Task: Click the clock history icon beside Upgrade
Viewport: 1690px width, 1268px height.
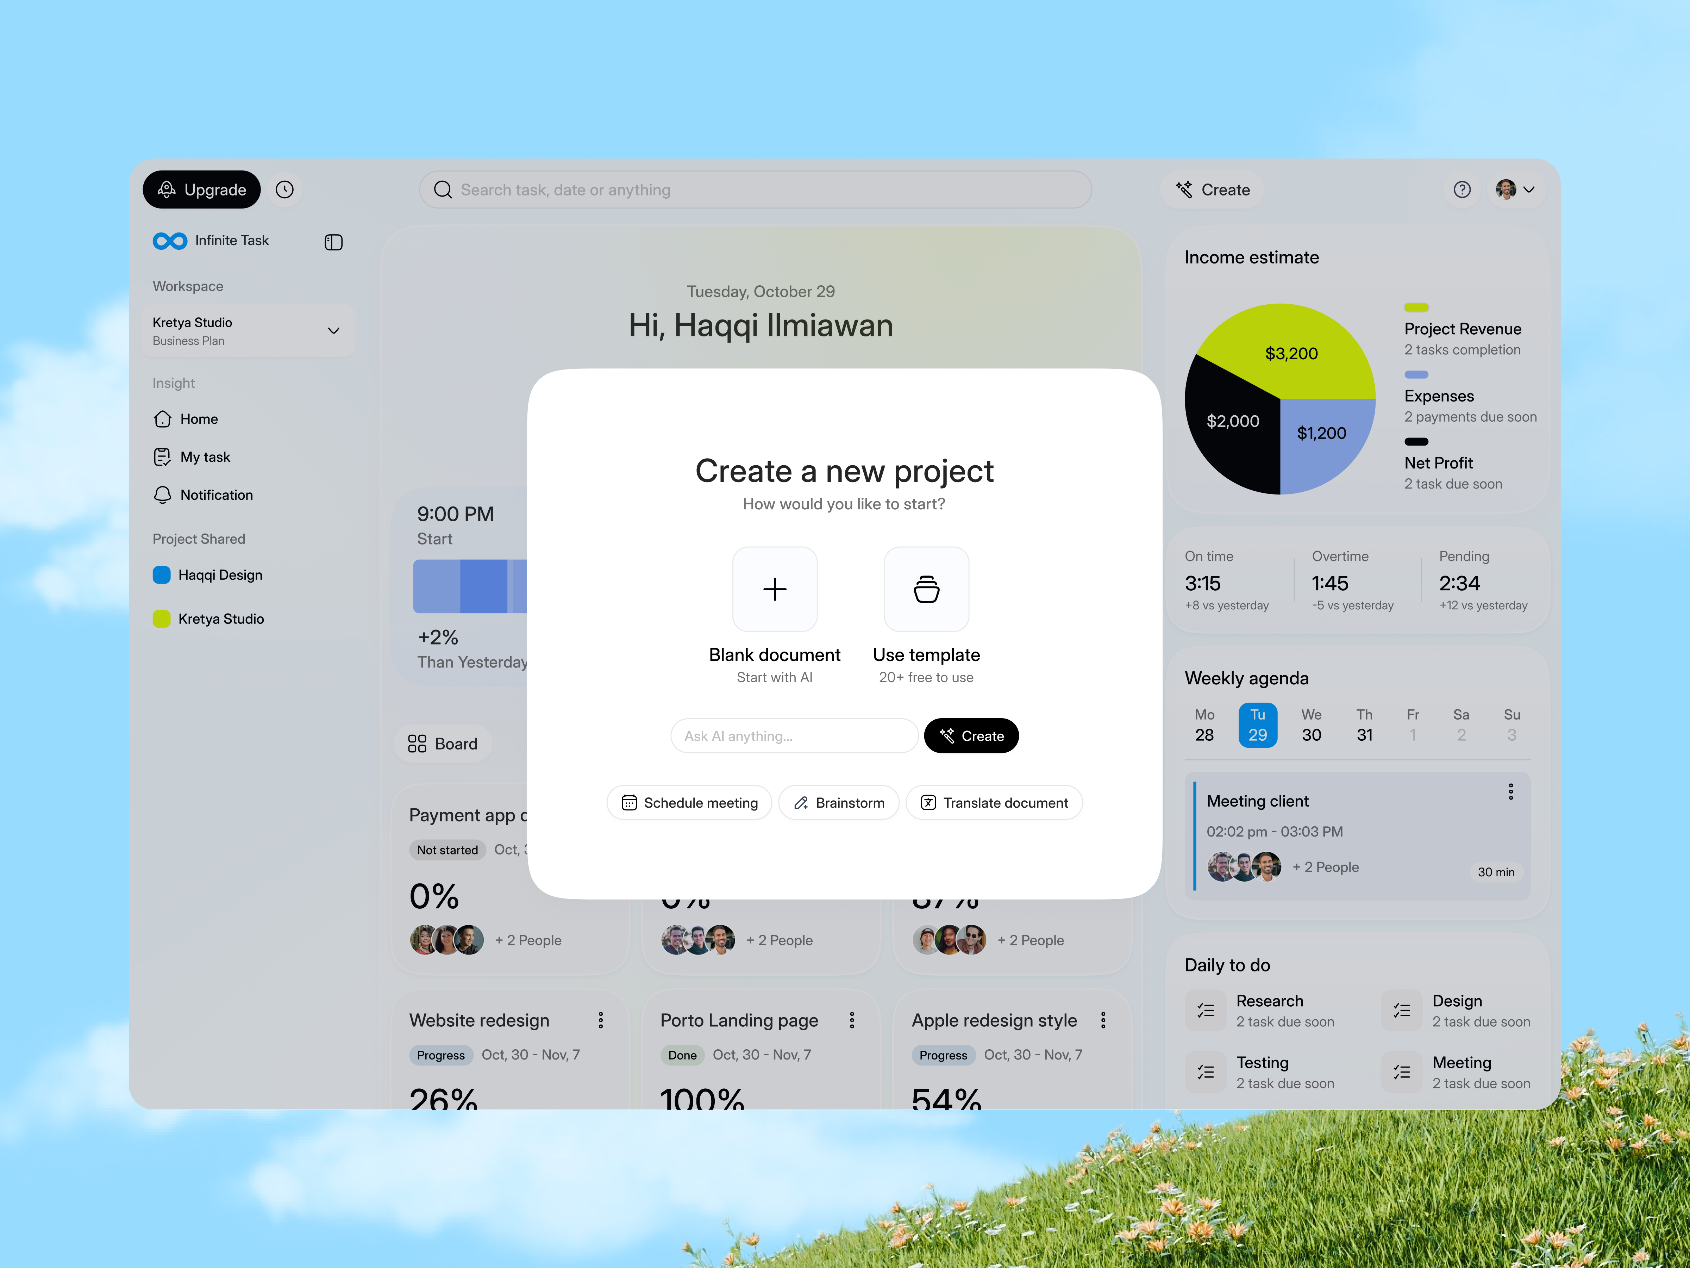Action: tap(285, 189)
